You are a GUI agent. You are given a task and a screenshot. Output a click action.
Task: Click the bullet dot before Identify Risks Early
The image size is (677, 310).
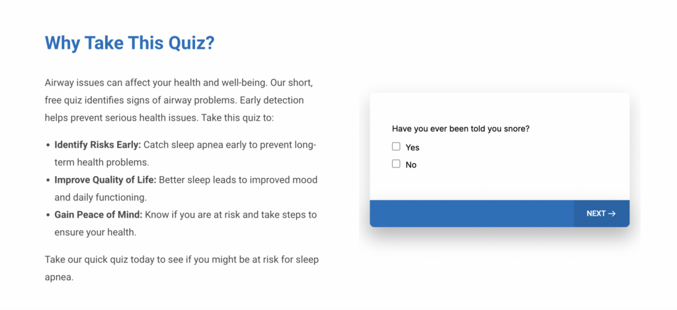[48, 145]
